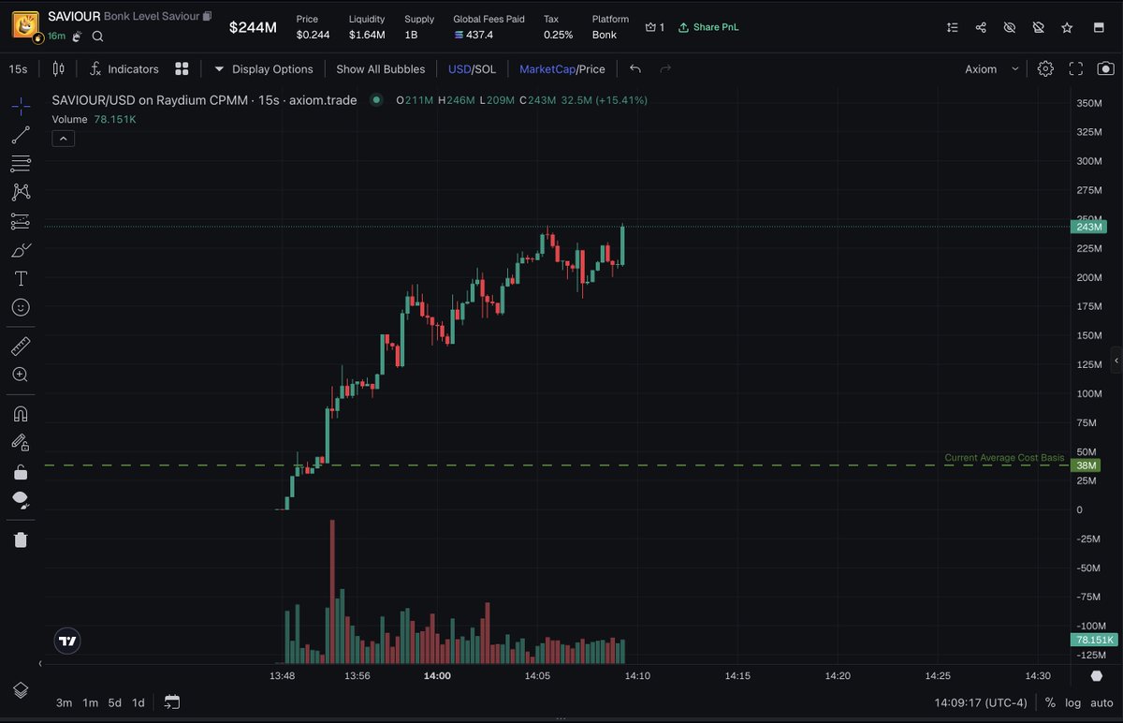Open the long position forecasting tool
The height and width of the screenshot is (723, 1123).
click(21, 222)
